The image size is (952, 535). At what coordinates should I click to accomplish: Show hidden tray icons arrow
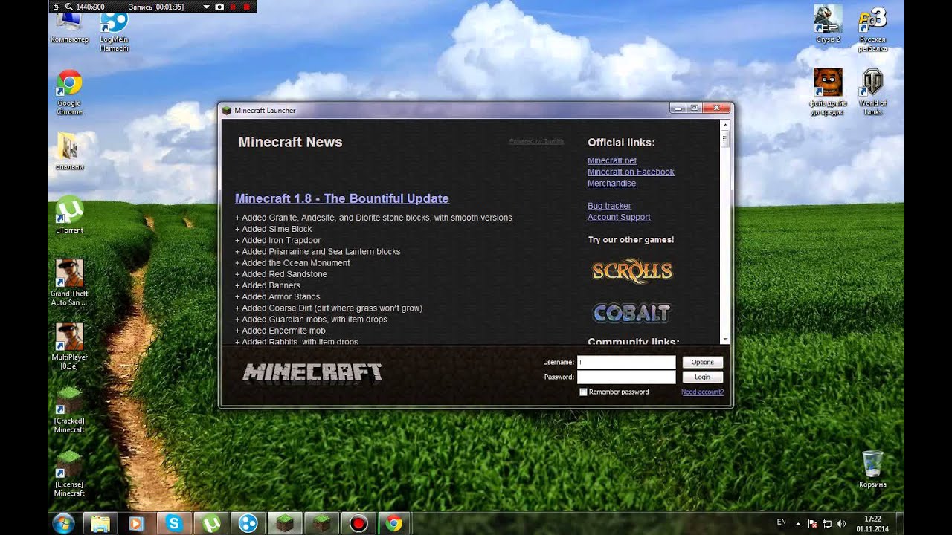point(799,523)
